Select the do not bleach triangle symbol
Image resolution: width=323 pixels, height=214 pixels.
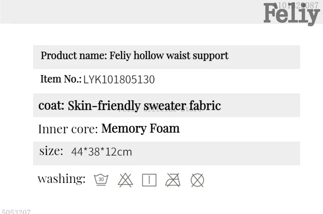(125, 180)
